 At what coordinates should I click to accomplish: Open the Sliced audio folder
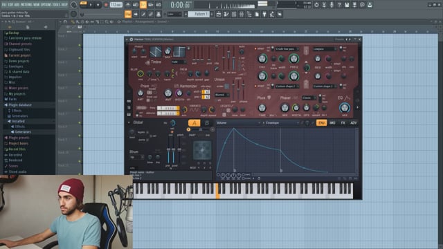tap(17, 172)
